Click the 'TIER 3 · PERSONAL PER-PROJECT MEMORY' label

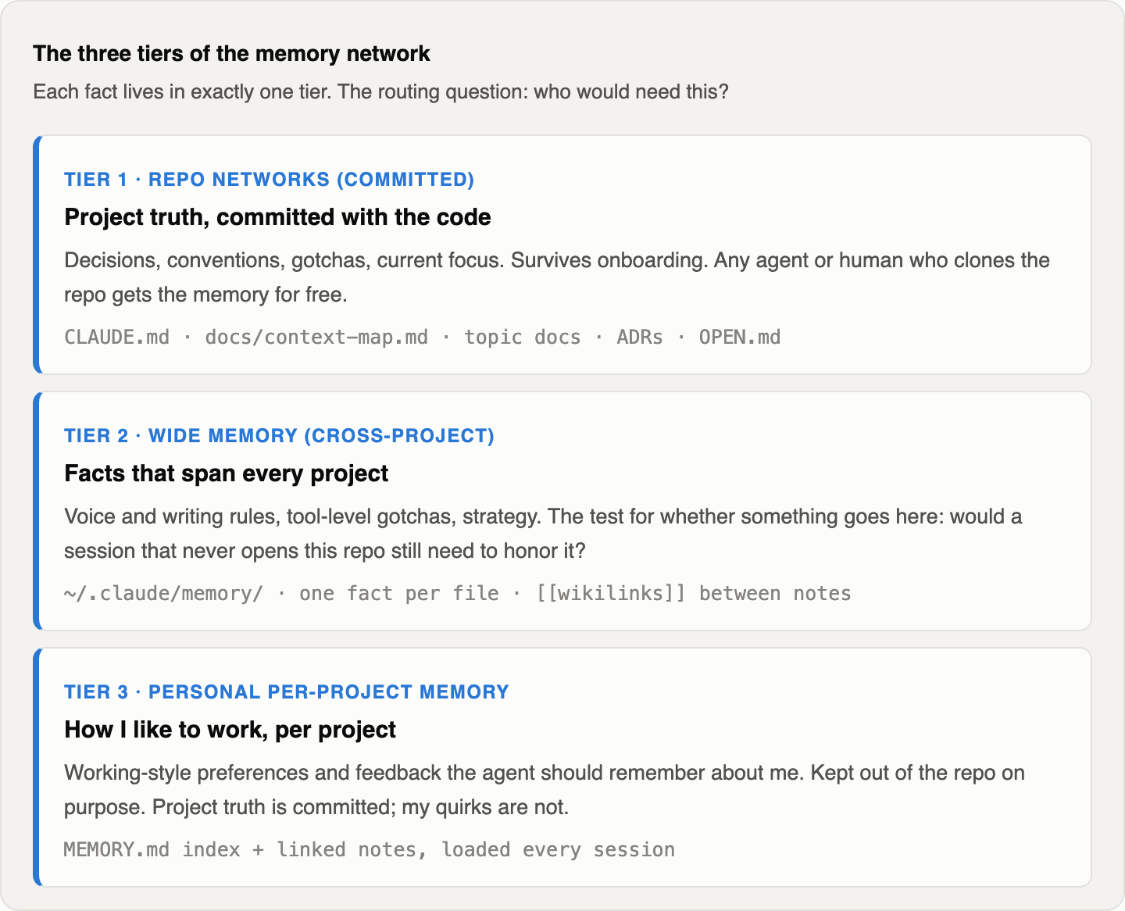(x=286, y=691)
